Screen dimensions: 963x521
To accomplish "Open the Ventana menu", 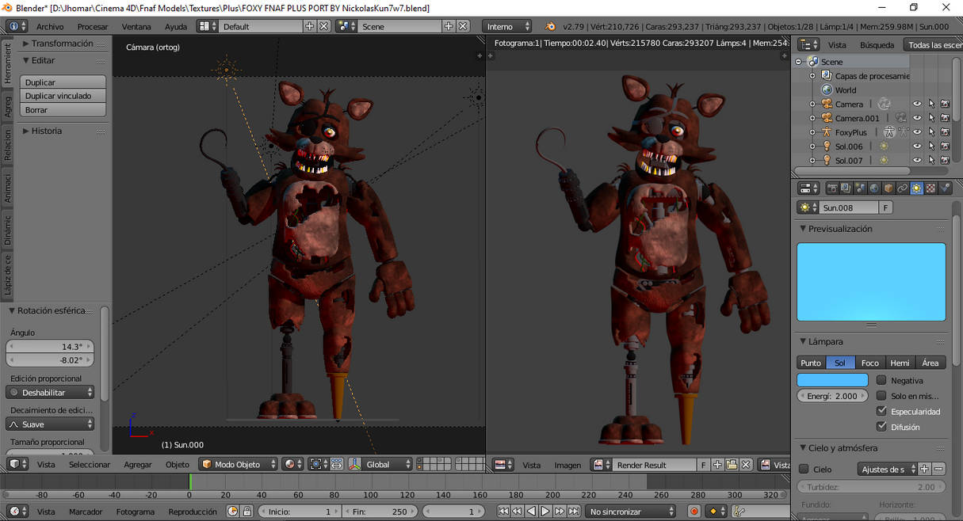I will point(136,26).
